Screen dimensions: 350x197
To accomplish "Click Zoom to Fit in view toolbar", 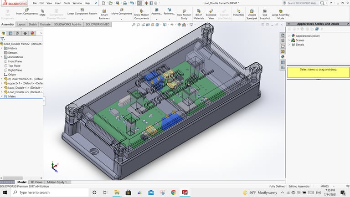I will [x=134, y=25].
